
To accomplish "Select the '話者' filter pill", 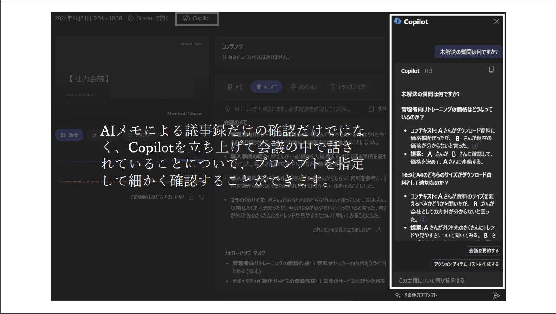I will (69, 135).
